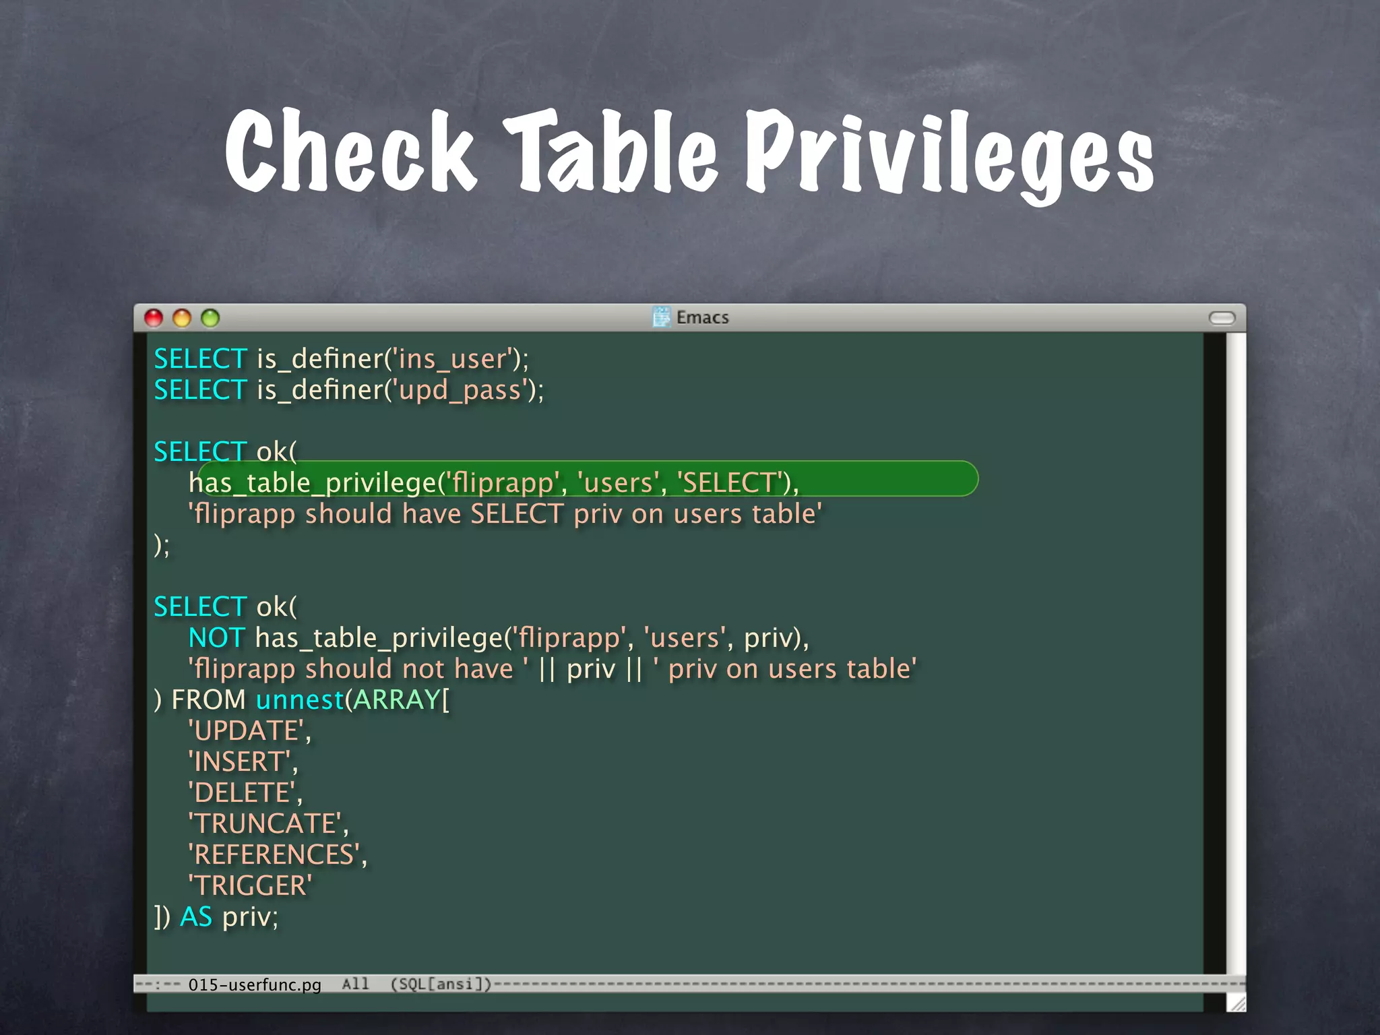This screenshot has height=1035, width=1380.
Task: Click the 'TRIGGER' array entry
Action: (251, 885)
